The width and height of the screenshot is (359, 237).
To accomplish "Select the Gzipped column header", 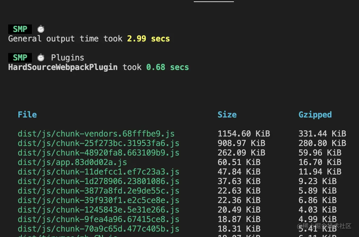I will pyautogui.click(x=315, y=115).
